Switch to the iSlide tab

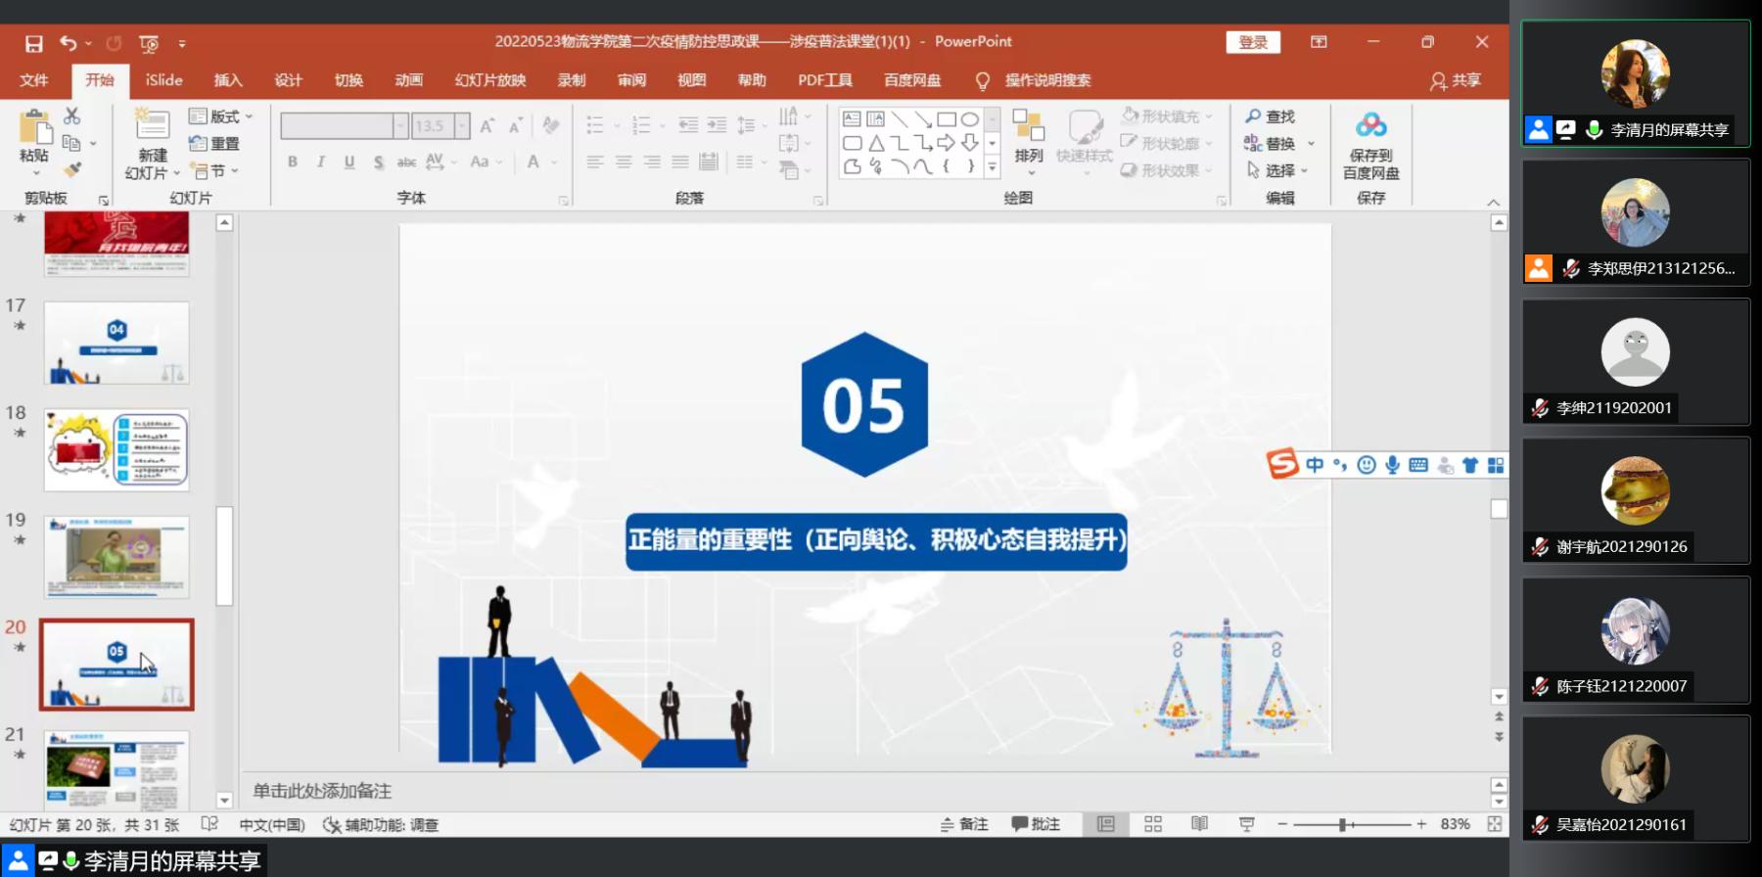(163, 80)
